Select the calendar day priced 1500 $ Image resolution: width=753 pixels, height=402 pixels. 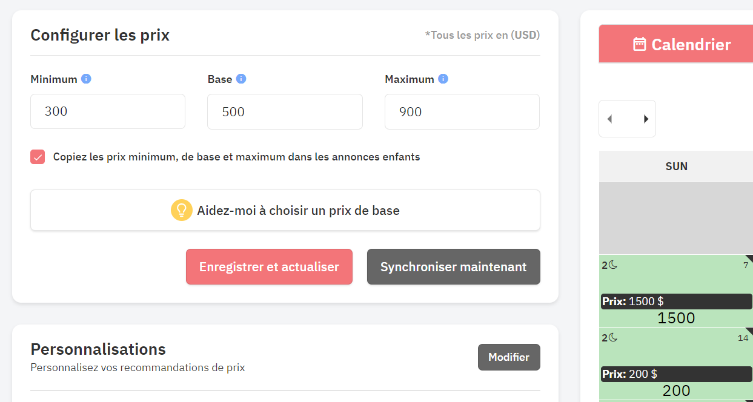(x=676, y=291)
